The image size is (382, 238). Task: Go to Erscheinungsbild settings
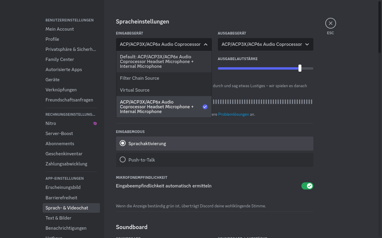coord(63,187)
